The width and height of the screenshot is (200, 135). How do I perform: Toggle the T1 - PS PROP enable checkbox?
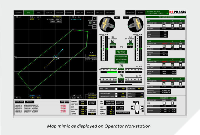pyautogui.click(x=130, y=41)
